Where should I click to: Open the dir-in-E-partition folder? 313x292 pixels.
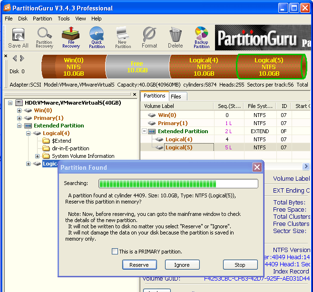click(x=70, y=148)
